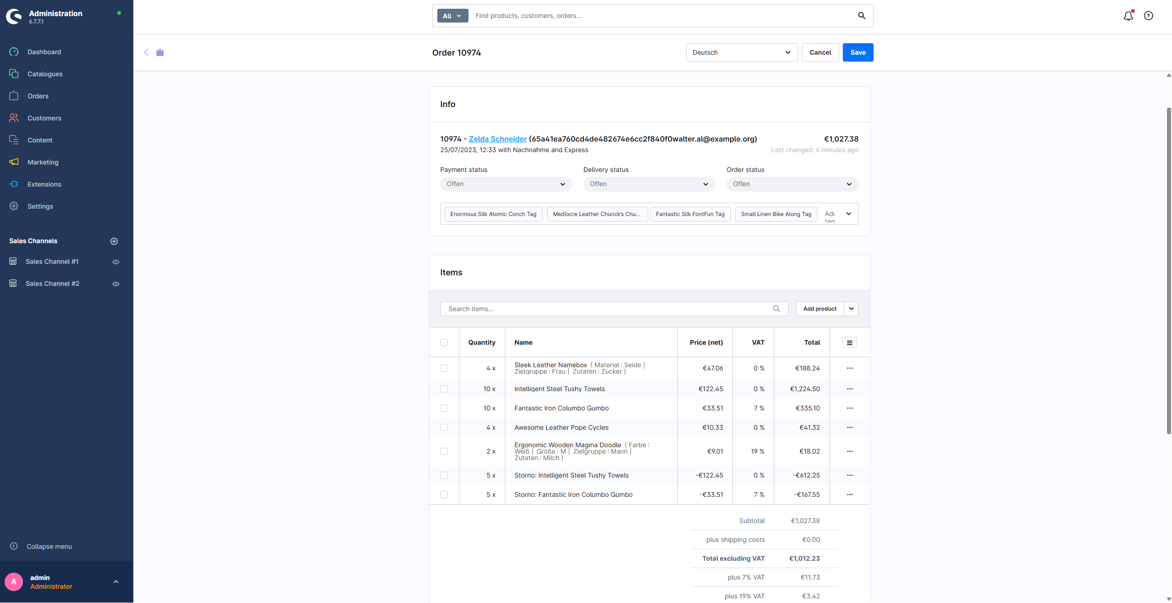Toggle visibility eye for Sales Channel #1
The image size is (1172, 603).
[x=116, y=262]
